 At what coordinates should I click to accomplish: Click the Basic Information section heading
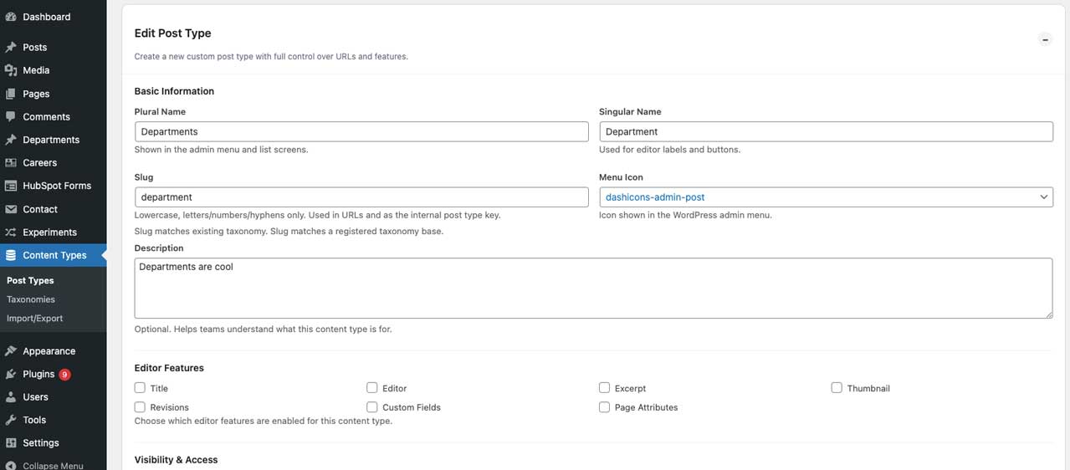click(174, 91)
